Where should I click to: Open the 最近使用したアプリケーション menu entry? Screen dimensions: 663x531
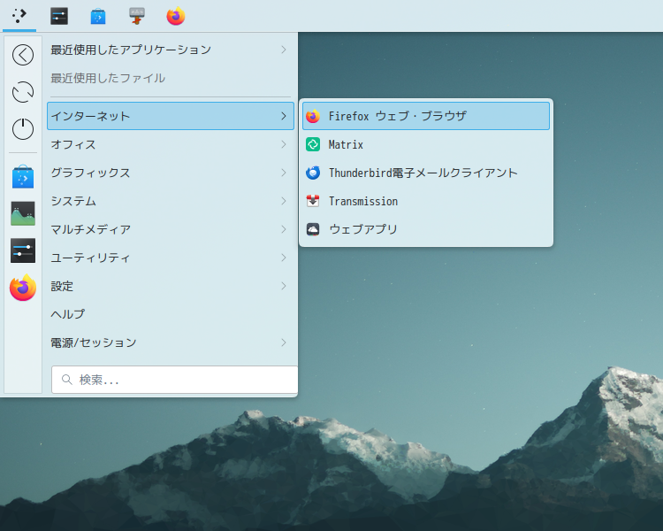[171, 50]
